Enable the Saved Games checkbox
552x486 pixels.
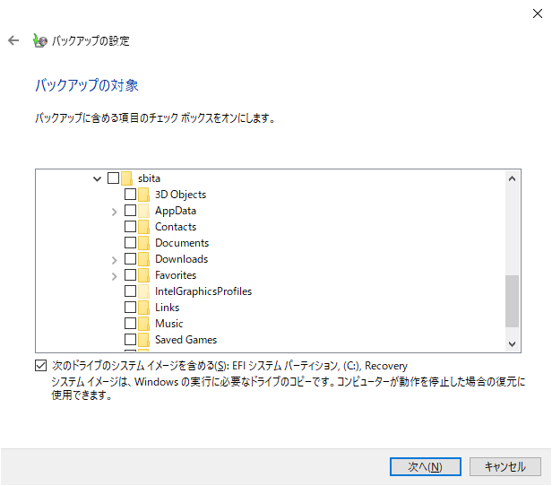130,340
